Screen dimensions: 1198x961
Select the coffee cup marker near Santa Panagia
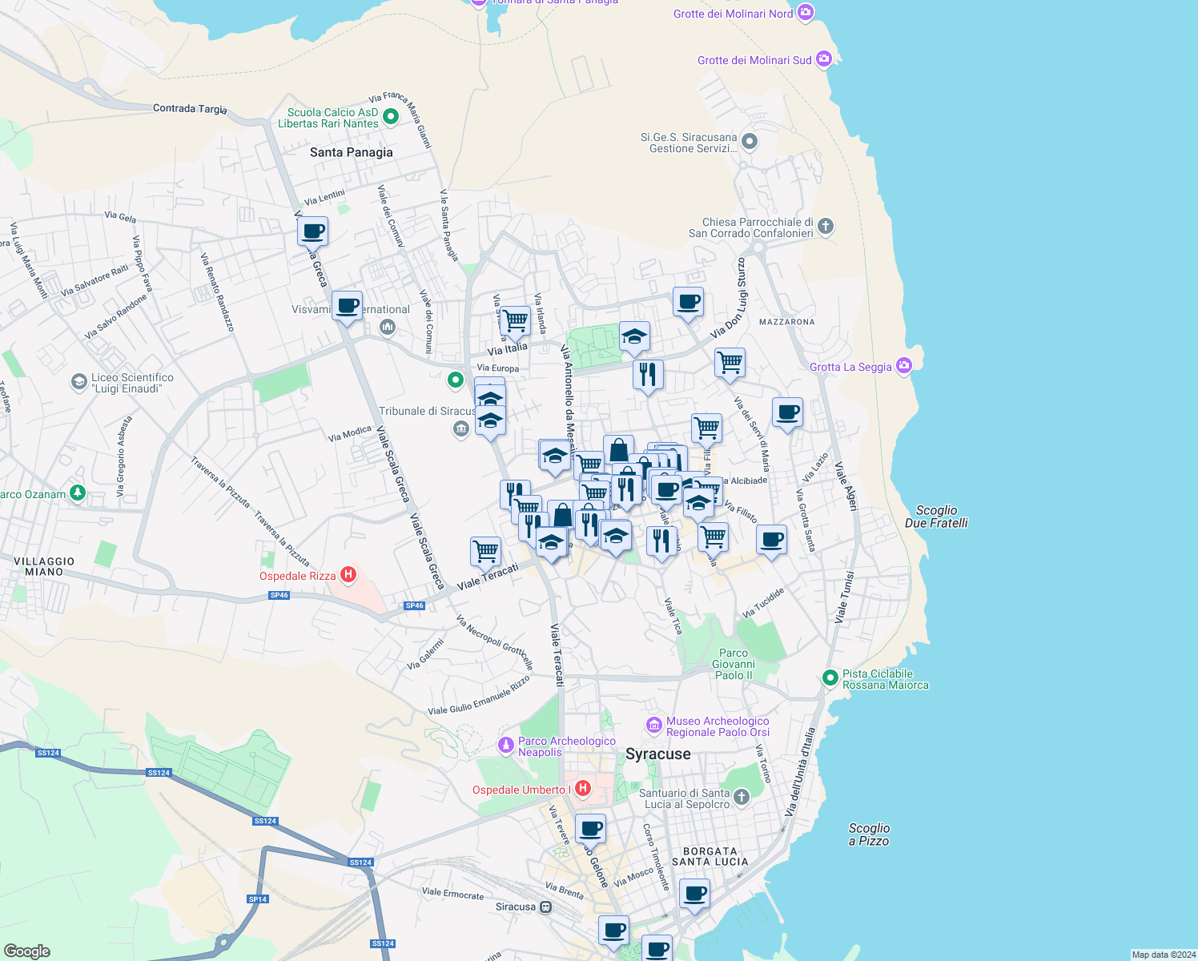click(312, 231)
